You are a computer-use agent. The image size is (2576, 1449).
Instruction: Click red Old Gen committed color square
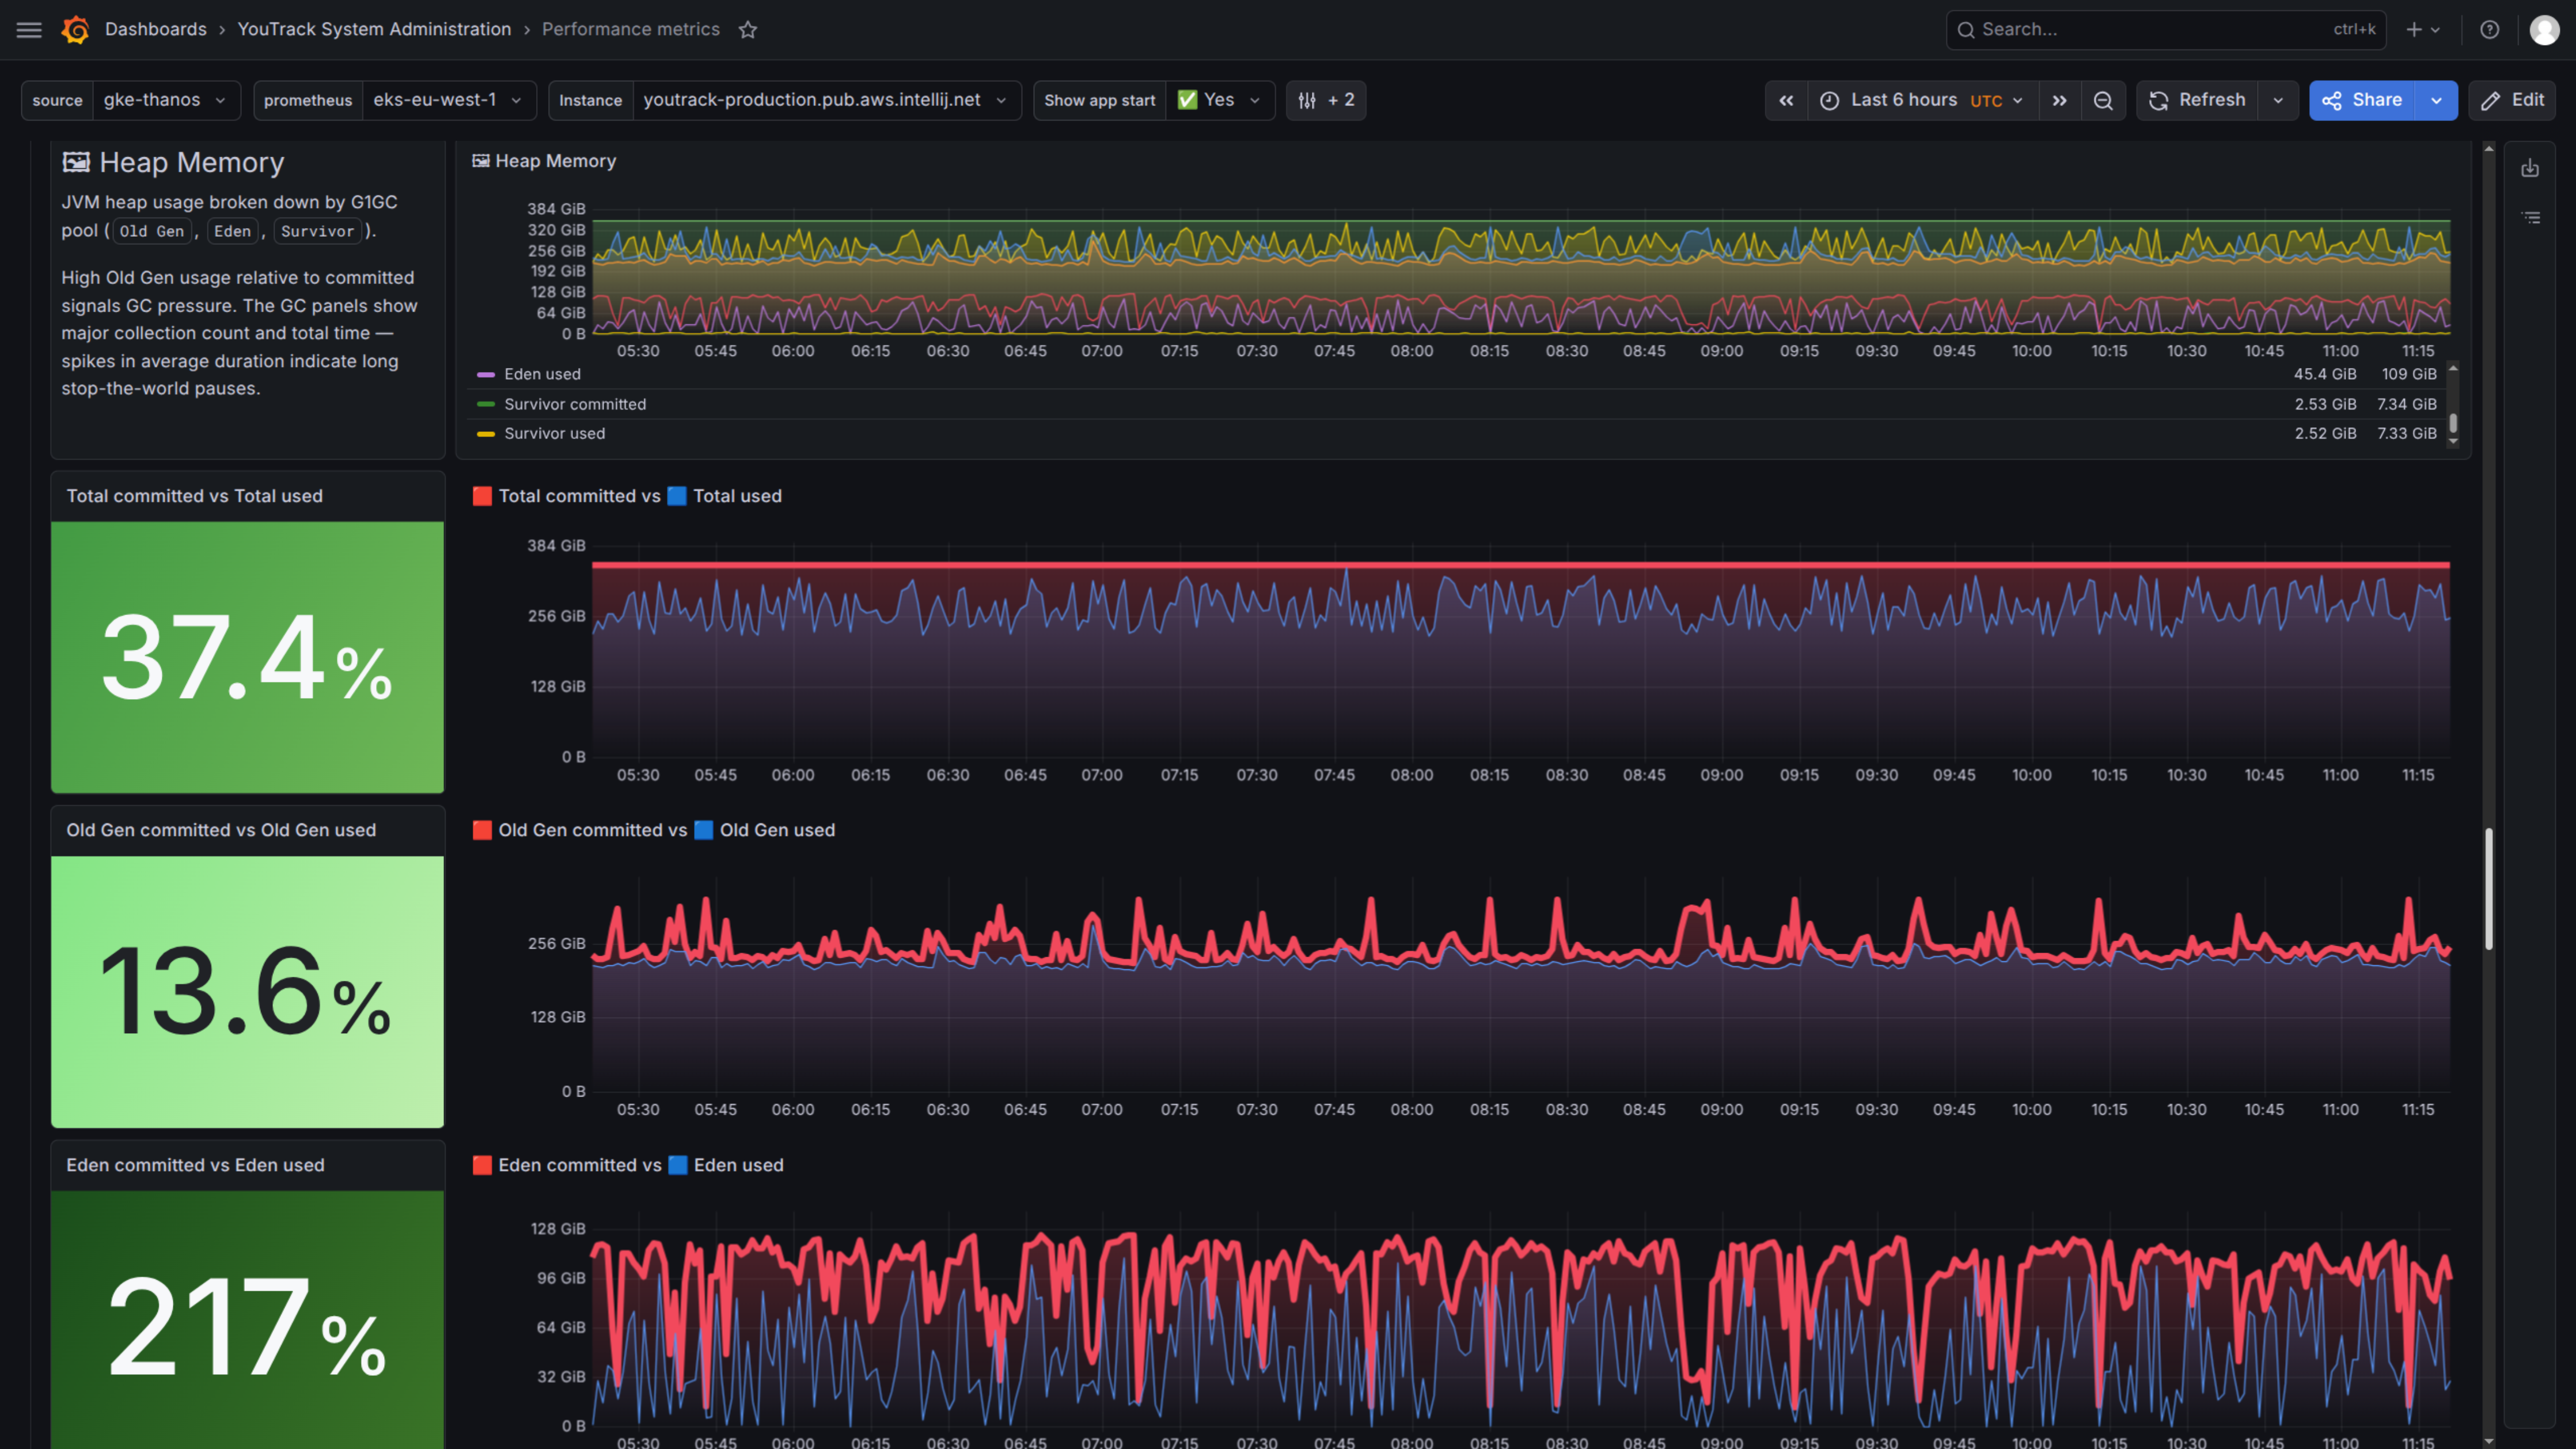pos(482,830)
